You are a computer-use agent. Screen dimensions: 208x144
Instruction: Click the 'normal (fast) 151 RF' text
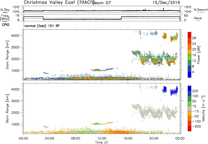[x=42, y=26]
